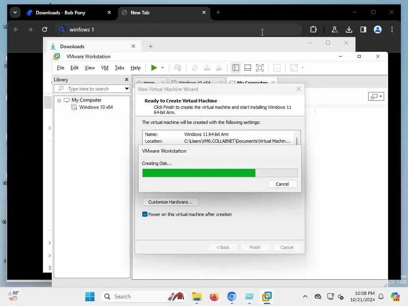Screen dimensions: 408x306
Task: Open File Explorer from taskbar
Action: click(x=197, y=296)
